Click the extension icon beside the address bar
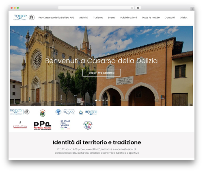This screenshot has width=203, height=172. pyautogui.click(x=138, y=8)
